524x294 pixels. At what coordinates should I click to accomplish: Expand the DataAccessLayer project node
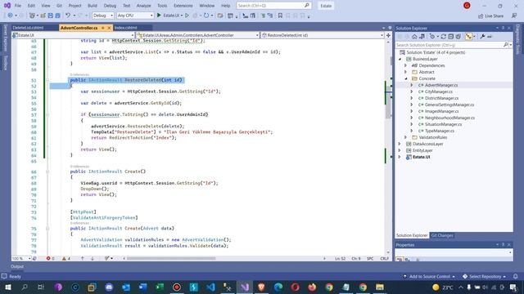click(400, 144)
